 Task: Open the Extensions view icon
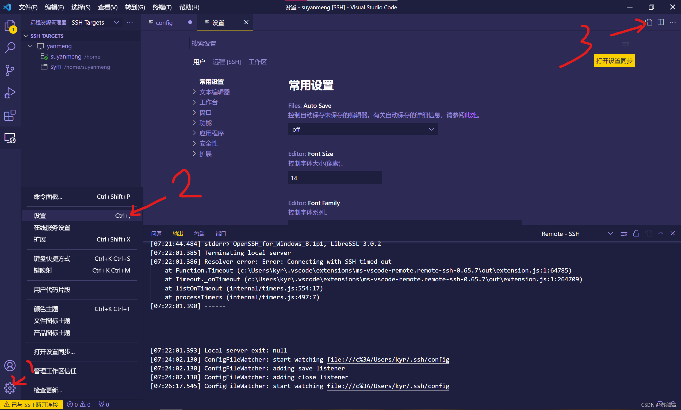10,116
